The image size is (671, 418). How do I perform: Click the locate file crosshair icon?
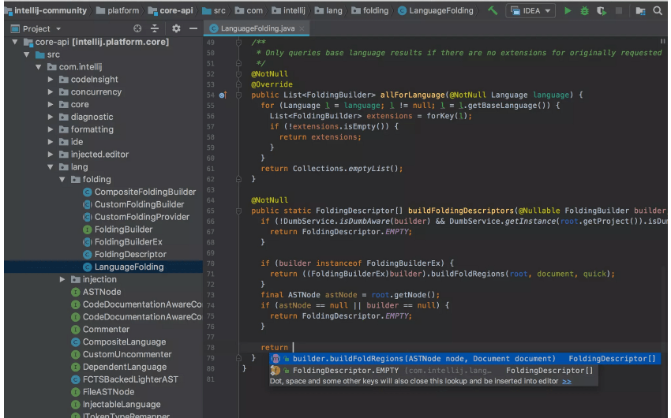coord(137,28)
